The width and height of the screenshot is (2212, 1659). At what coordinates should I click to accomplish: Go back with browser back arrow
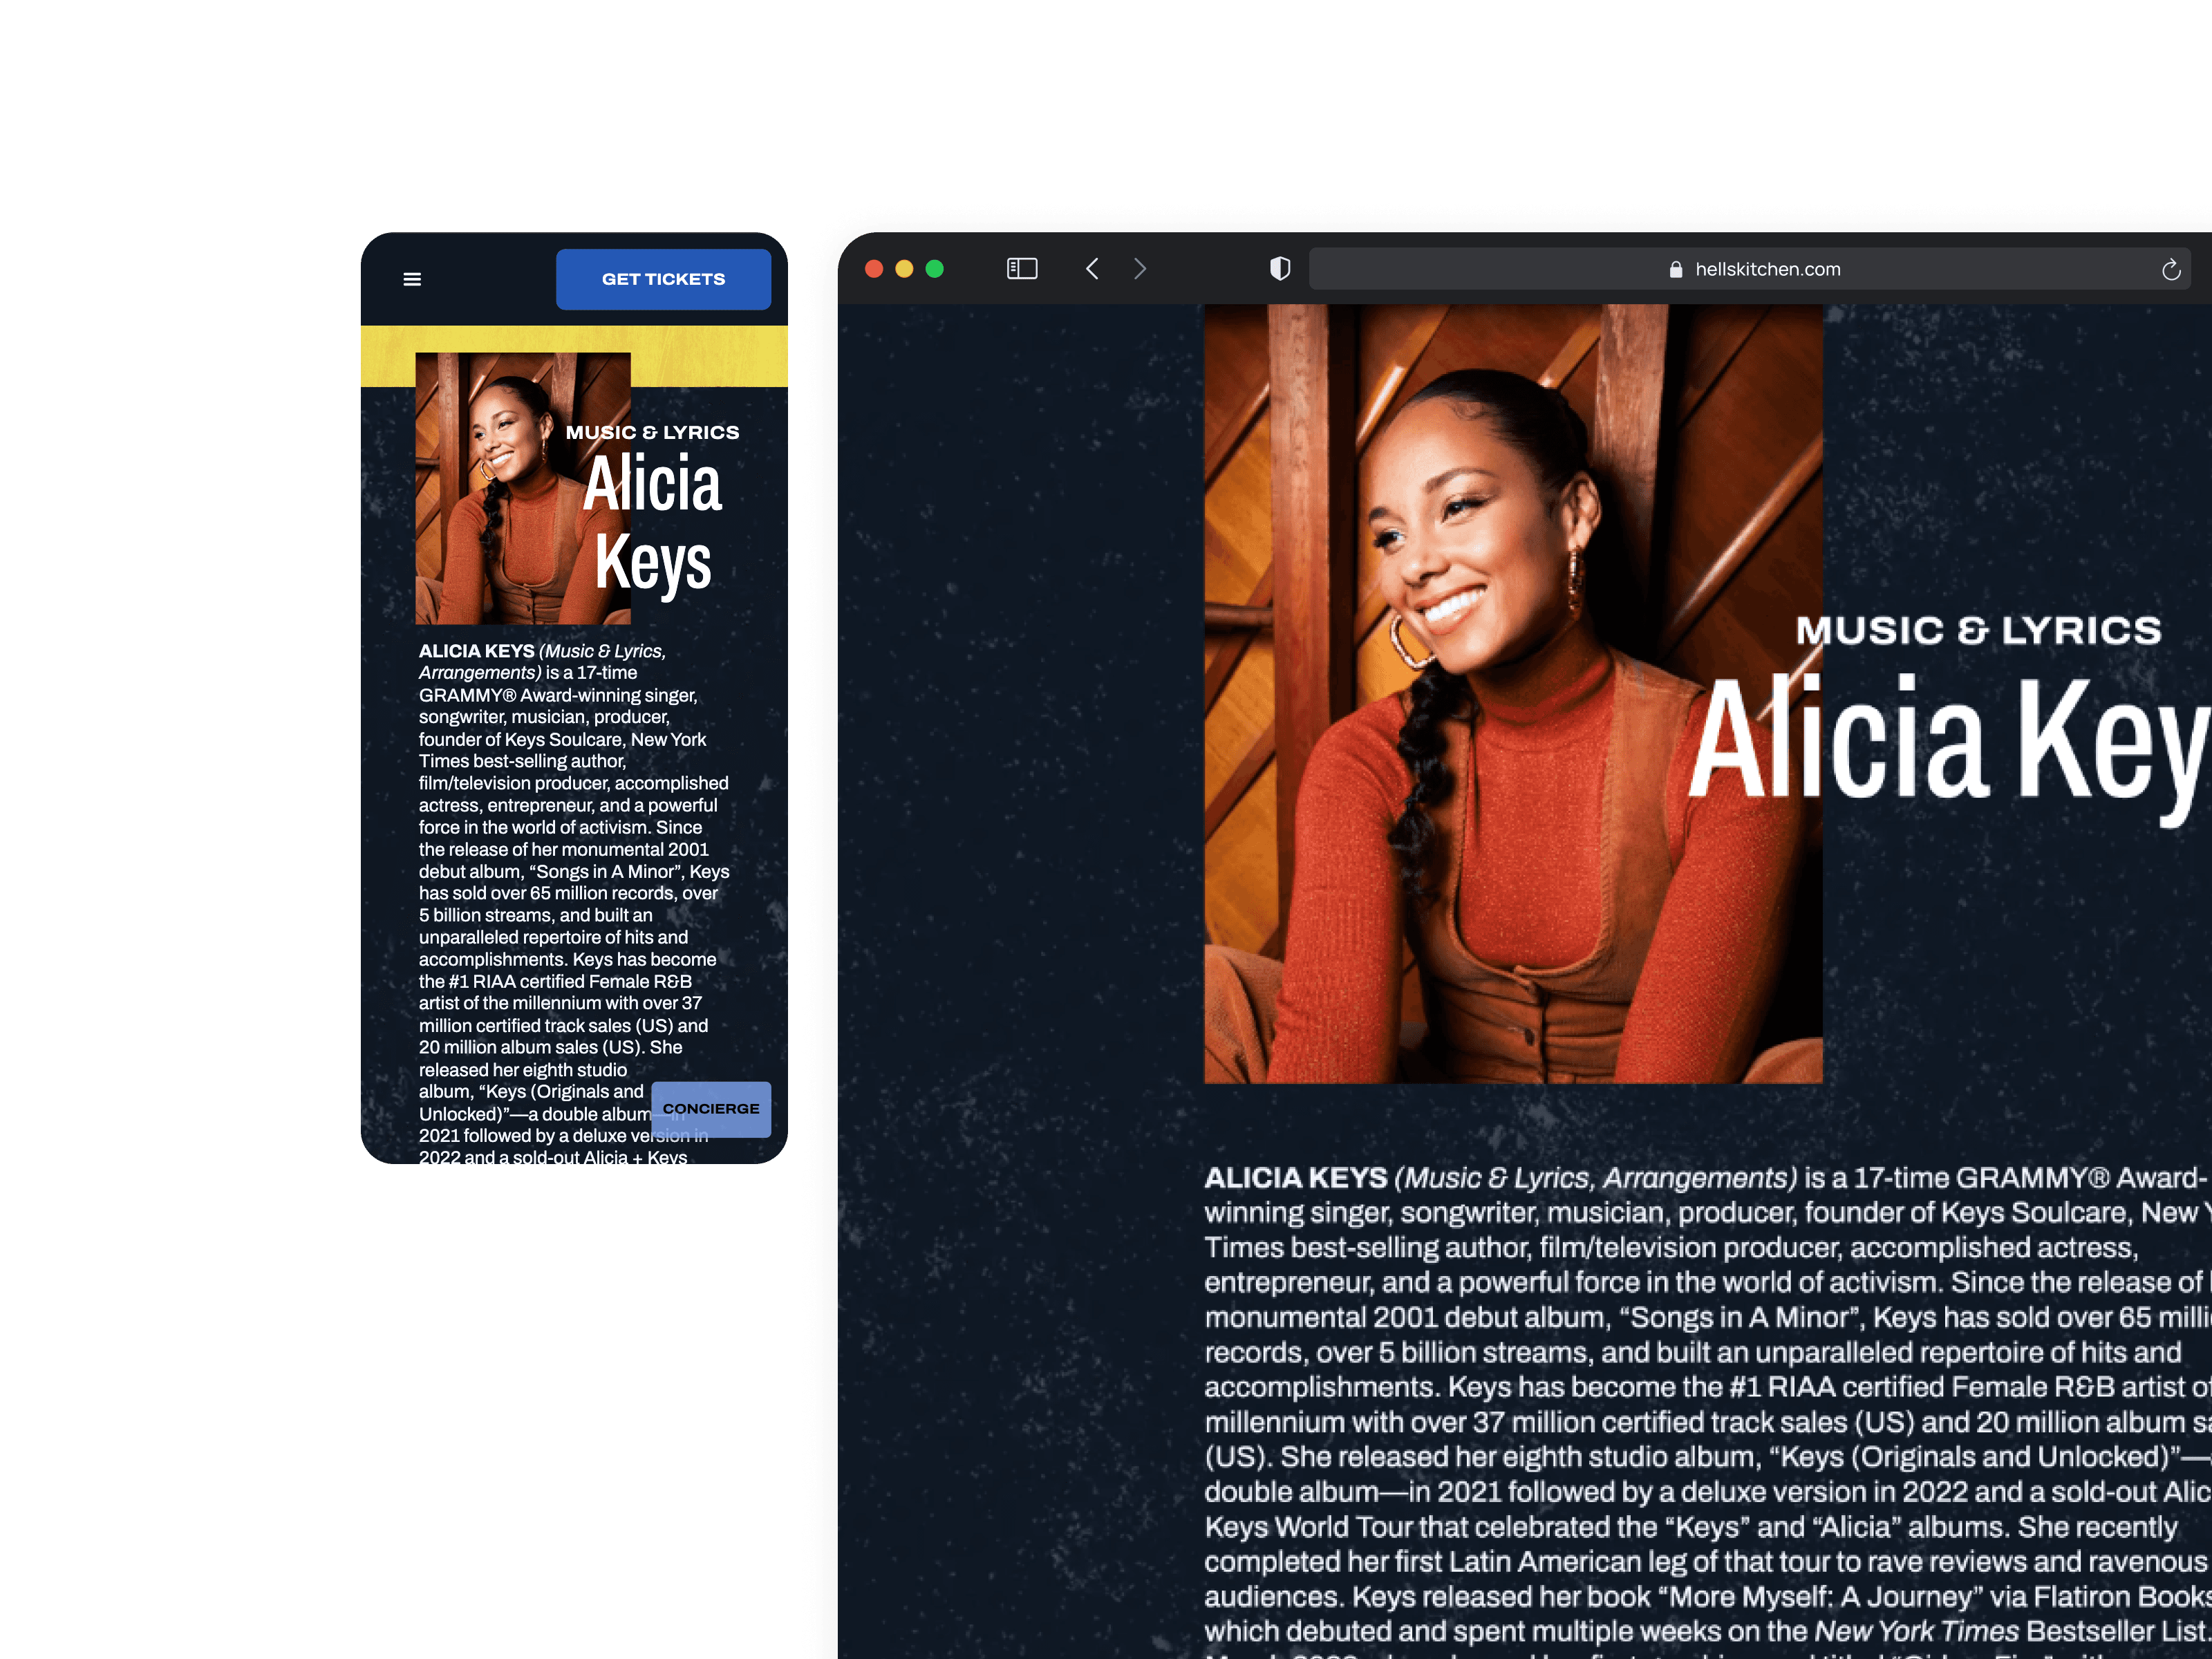(x=1092, y=269)
